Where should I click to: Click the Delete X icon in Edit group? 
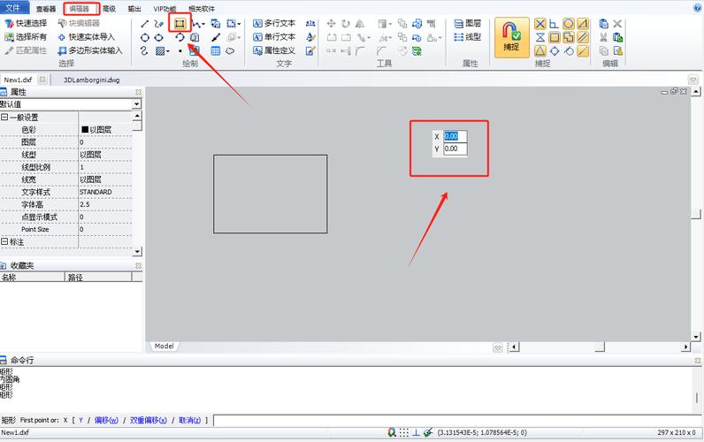(x=617, y=24)
